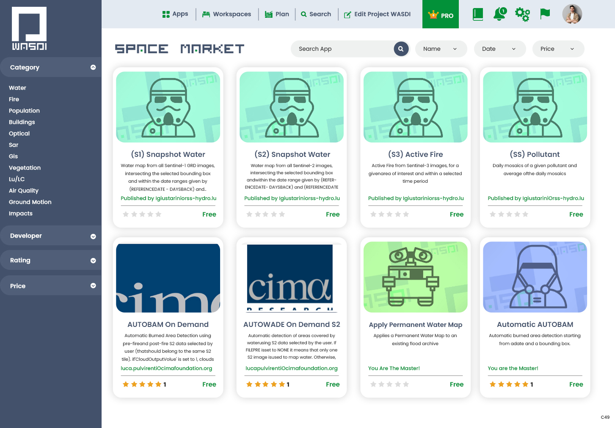Click the Apply Permanent Water Map title

[416, 325]
